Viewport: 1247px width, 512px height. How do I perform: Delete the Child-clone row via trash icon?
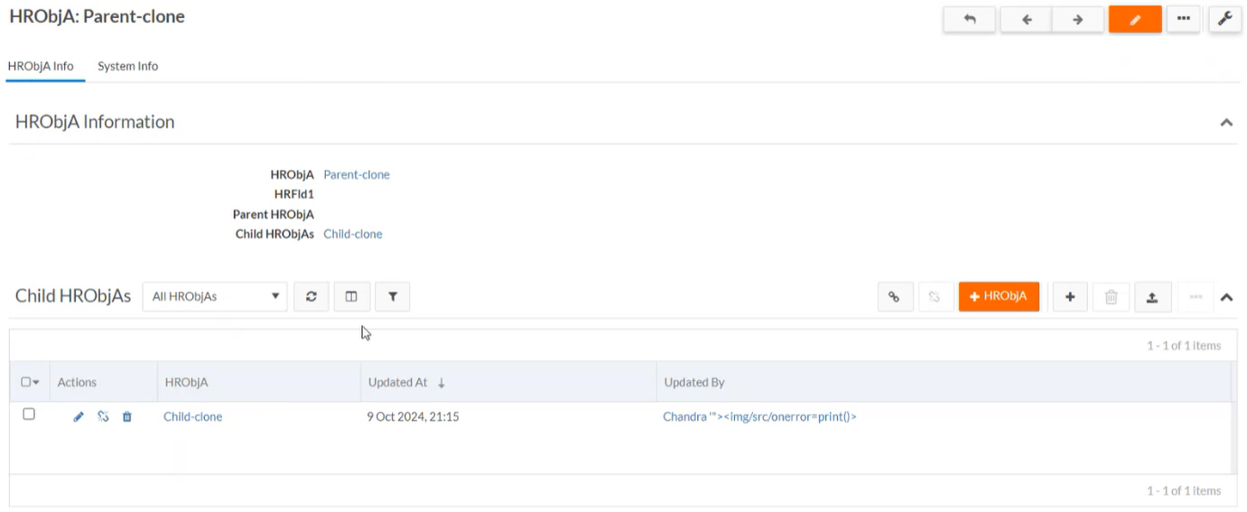click(126, 416)
